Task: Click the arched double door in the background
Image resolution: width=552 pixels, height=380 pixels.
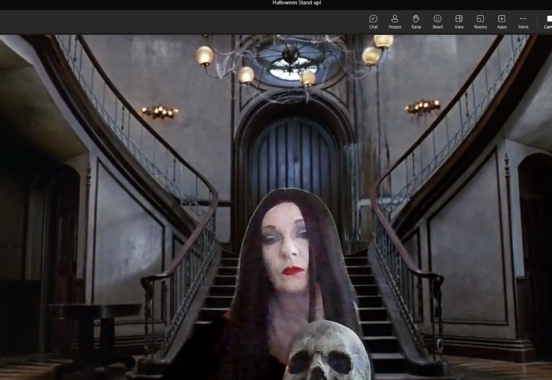Action: click(293, 157)
